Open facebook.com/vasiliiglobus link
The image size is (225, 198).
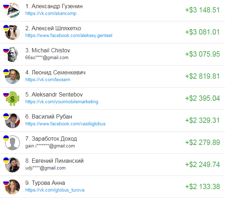[66, 124]
